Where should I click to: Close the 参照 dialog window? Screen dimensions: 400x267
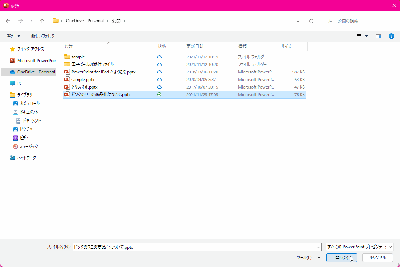(x=394, y=5)
